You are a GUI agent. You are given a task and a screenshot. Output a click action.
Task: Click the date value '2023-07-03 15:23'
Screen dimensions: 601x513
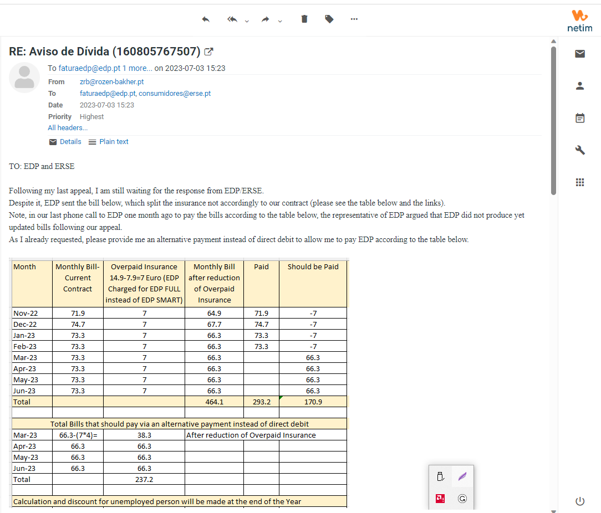tap(107, 105)
